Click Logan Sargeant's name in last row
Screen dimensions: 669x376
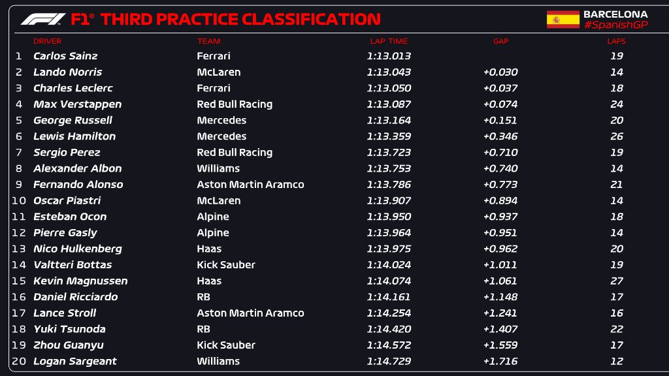[75, 362]
